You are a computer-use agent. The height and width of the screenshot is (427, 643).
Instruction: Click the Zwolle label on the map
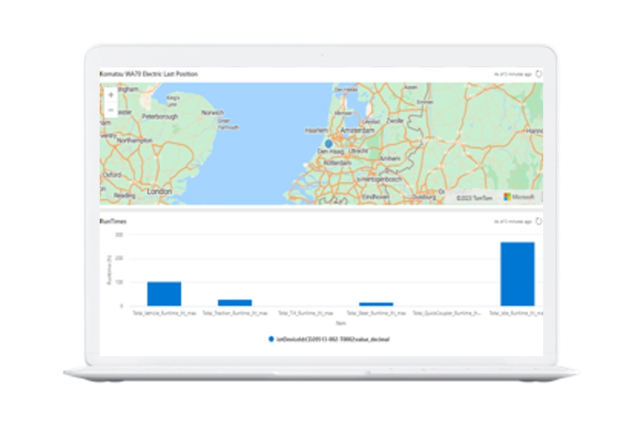pos(395,120)
